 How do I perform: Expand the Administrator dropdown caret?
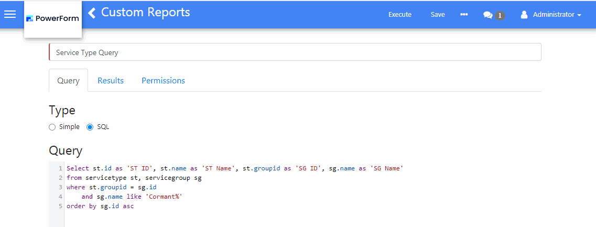click(x=579, y=16)
